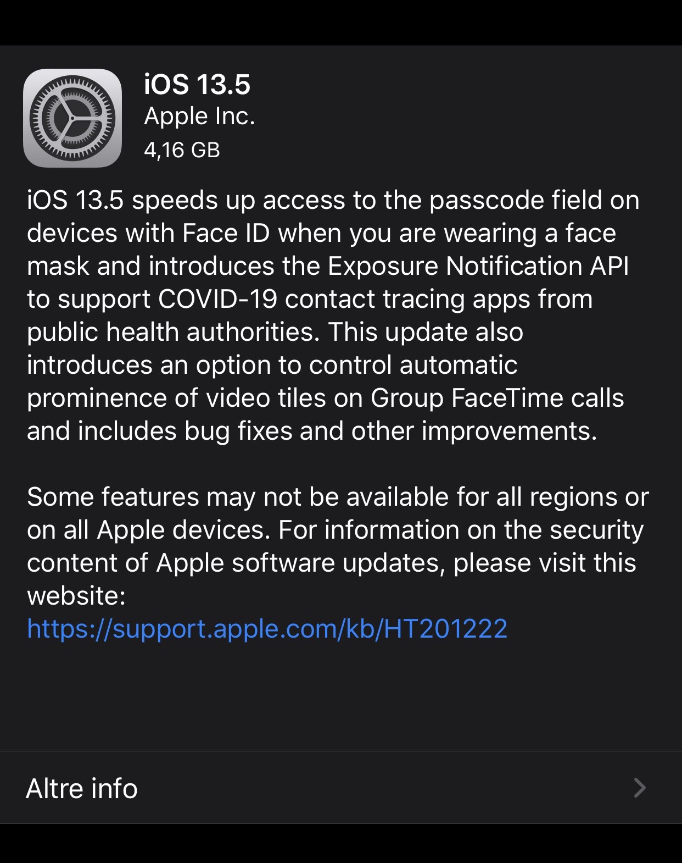
Task: Click the "Group FaceTime calls" phrase
Action: click(497, 398)
